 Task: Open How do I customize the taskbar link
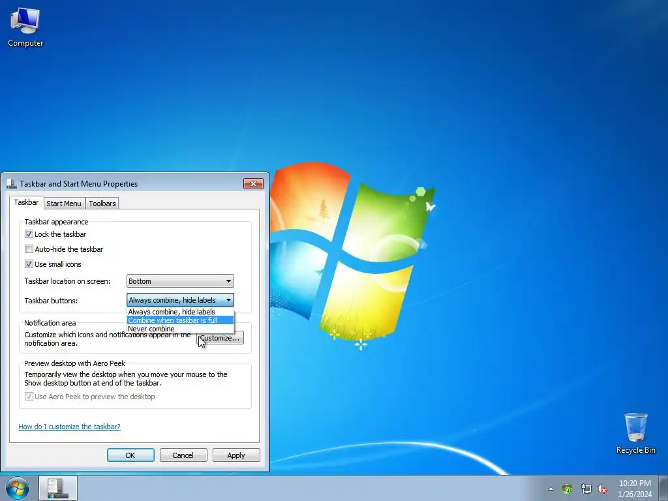(x=69, y=427)
